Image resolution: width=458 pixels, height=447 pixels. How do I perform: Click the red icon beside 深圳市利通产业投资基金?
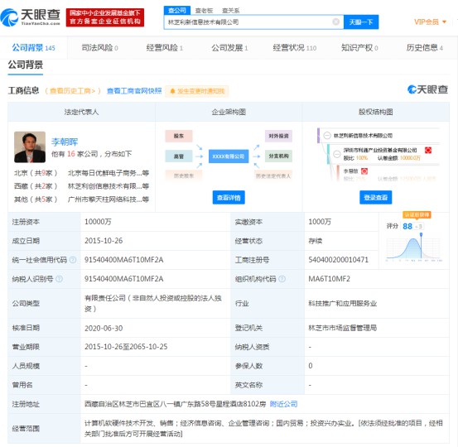click(x=428, y=150)
